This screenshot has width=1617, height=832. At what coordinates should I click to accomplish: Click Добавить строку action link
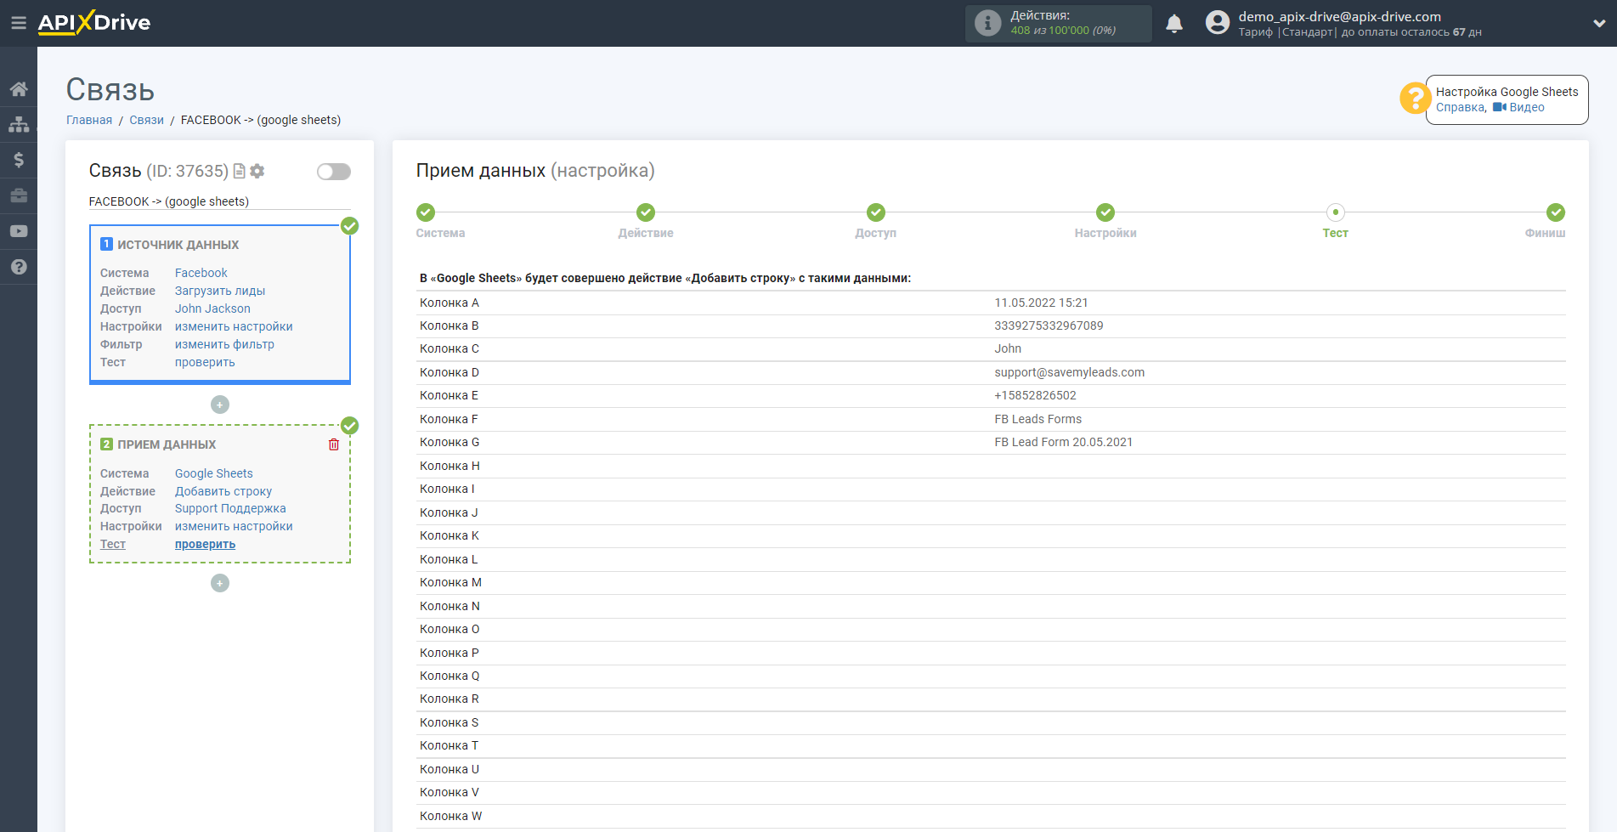223,491
